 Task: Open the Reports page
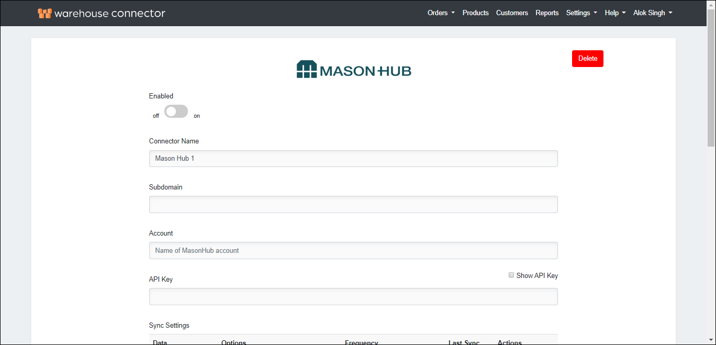coord(547,13)
